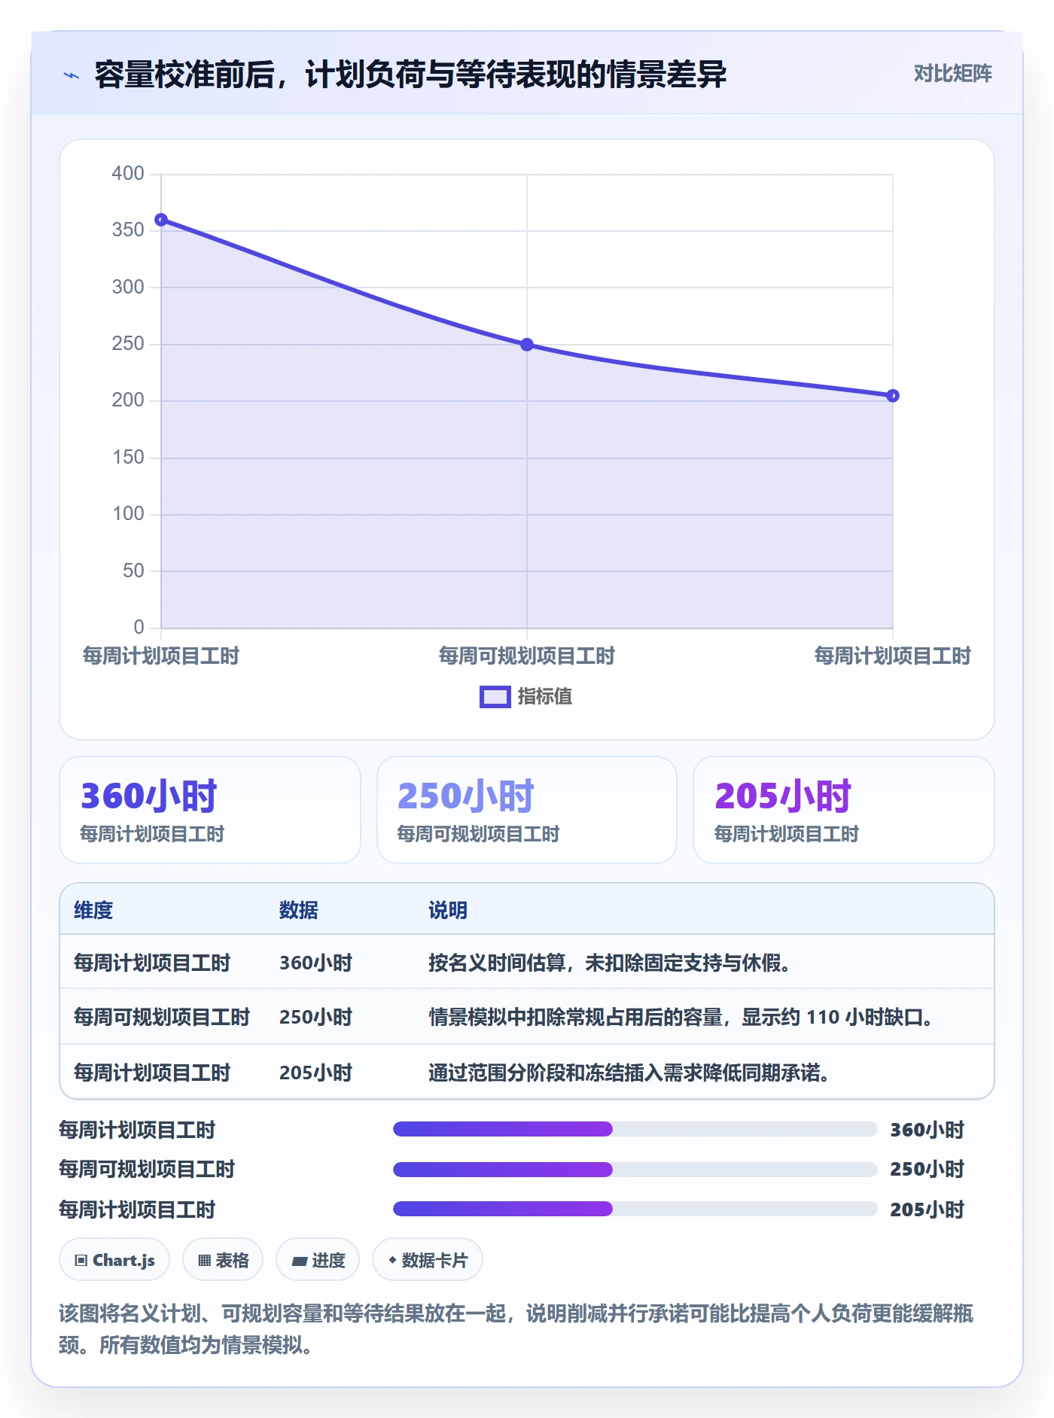The image size is (1054, 1418).
Task: Click the table cell 每周可规划项目工时
Action: [162, 1018]
